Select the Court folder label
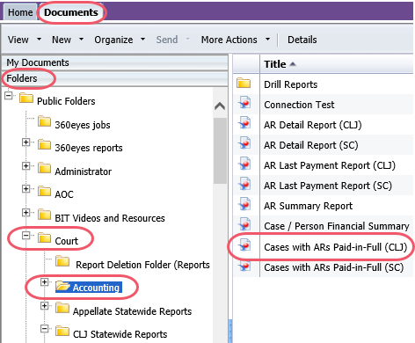Viewport: 415px width, 343px height. [67, 241]
